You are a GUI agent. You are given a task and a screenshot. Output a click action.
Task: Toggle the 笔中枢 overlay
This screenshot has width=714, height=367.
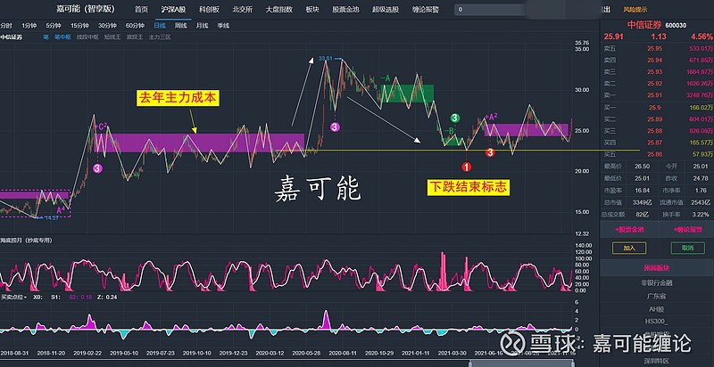coord(62,37)
